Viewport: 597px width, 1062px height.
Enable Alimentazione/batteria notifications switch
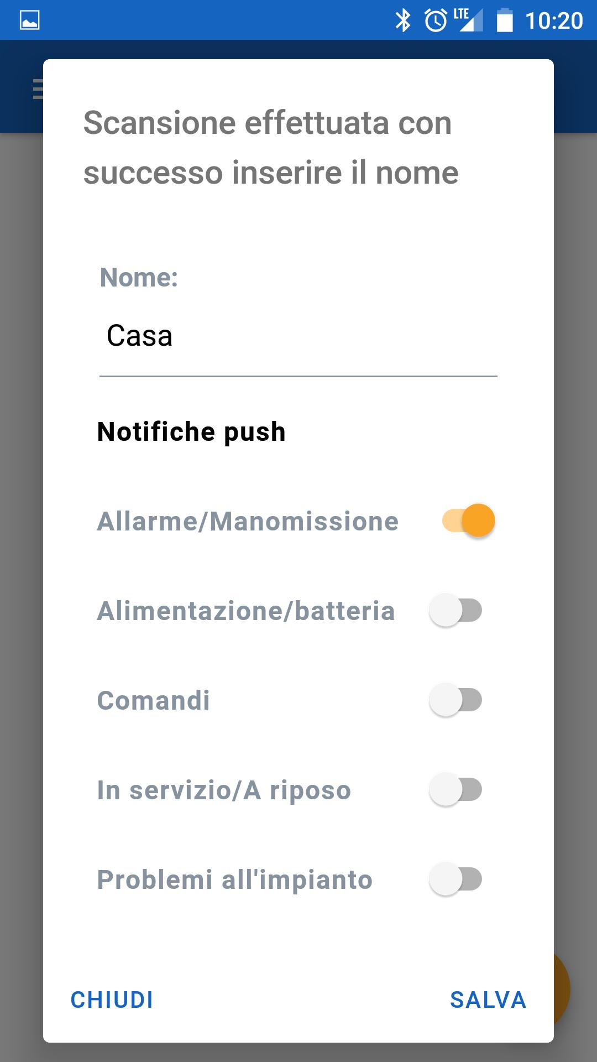click(456, 610)
